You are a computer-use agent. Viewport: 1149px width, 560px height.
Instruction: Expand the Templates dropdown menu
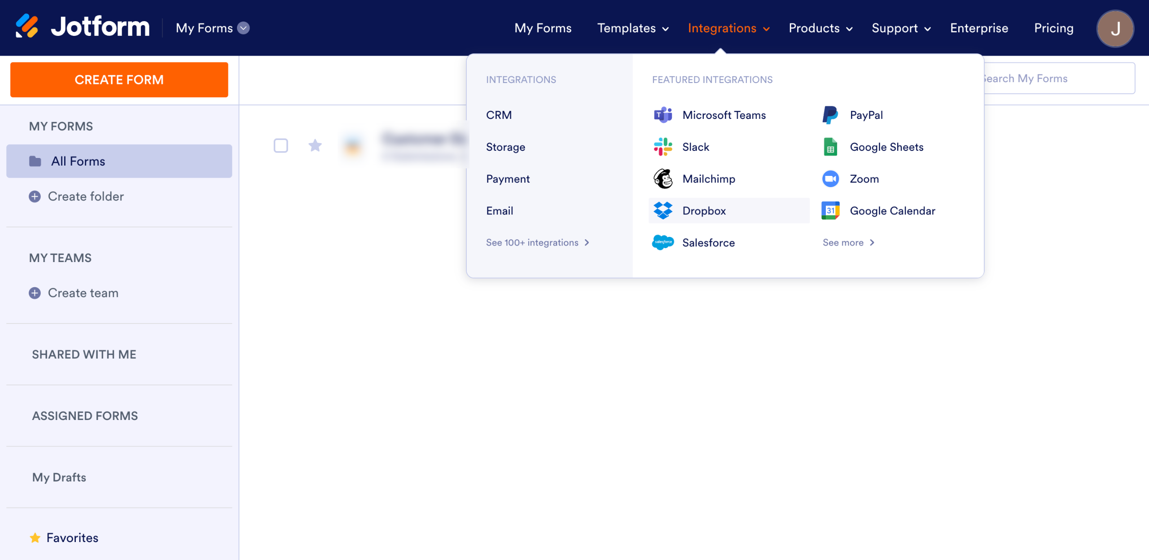(633, 28)
